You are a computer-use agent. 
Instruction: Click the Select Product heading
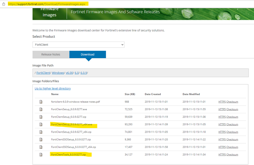click(44, 36)
